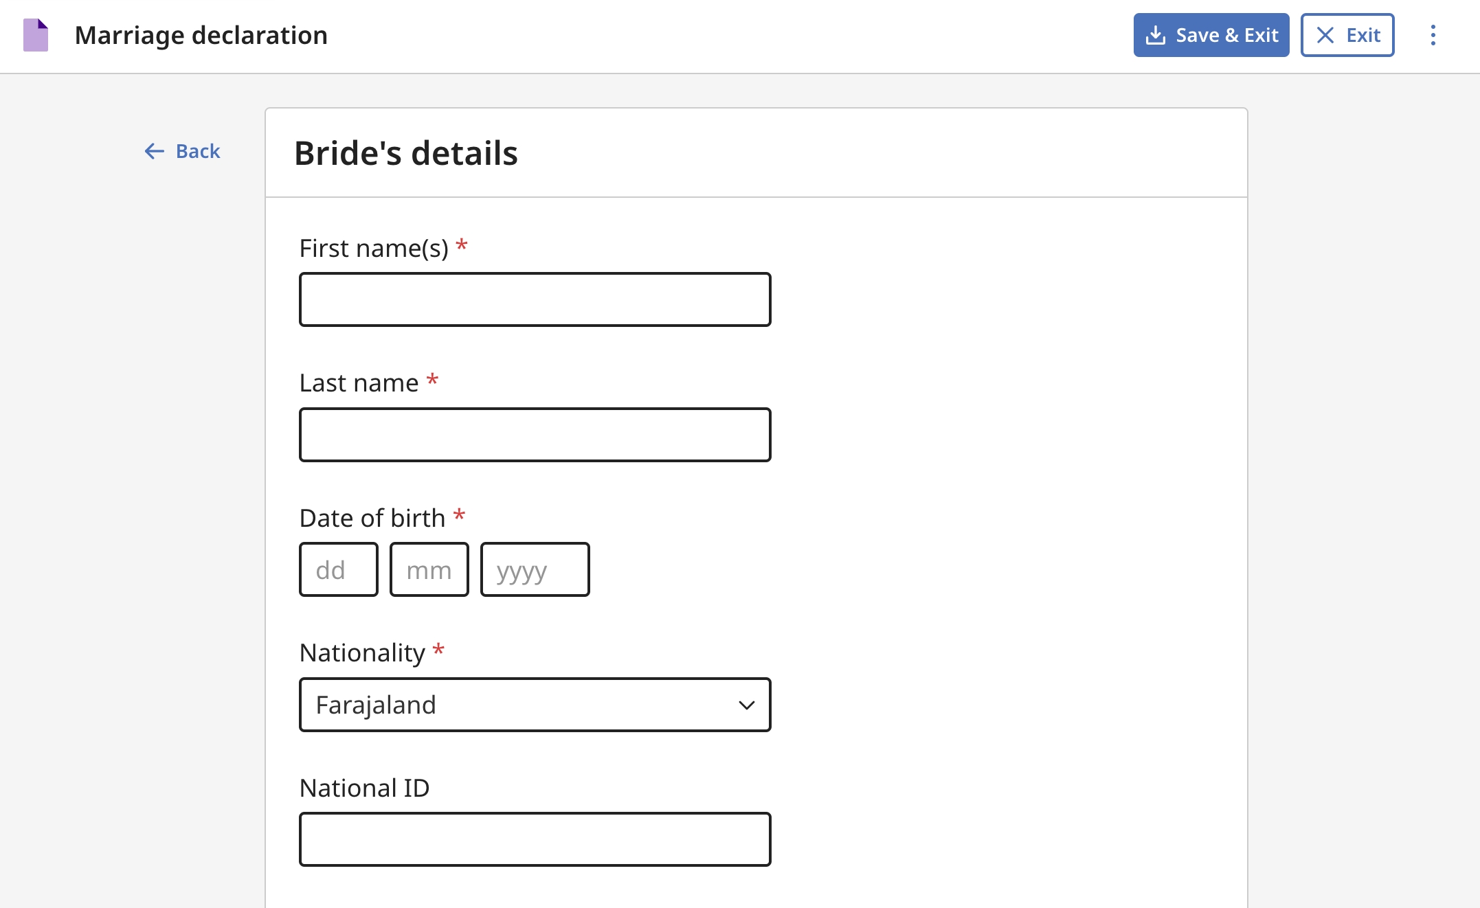Image resolution: width=1480 pixels, height=908 pixels.
Task: Click the X icon beside Exit
Action: (1325, 35)
